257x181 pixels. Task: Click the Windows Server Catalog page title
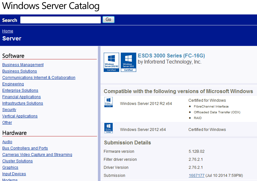coord(51,6)
